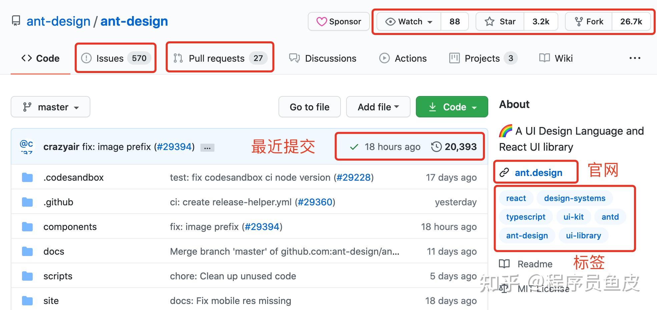Open the site folder
The width and height of the screenshot is (657, 310).
click(x=51, y=301)
